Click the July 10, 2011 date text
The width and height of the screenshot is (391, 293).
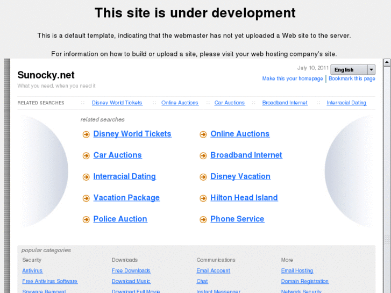(x=313, y=68)
